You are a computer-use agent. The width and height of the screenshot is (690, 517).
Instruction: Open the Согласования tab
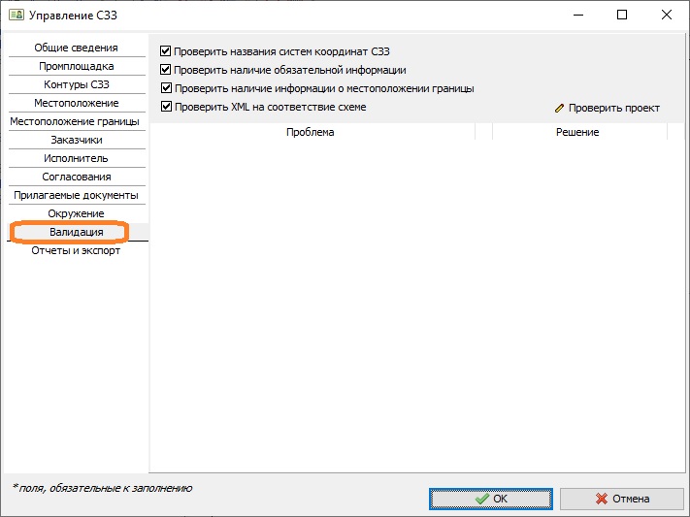[x=76, y=177]
